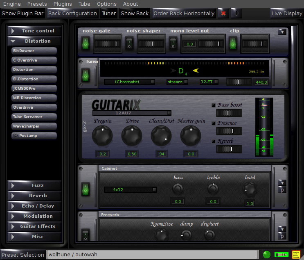Check the Bass boost checkbox
This screenshot has width=304, height=260.
[x=214, y=105]
